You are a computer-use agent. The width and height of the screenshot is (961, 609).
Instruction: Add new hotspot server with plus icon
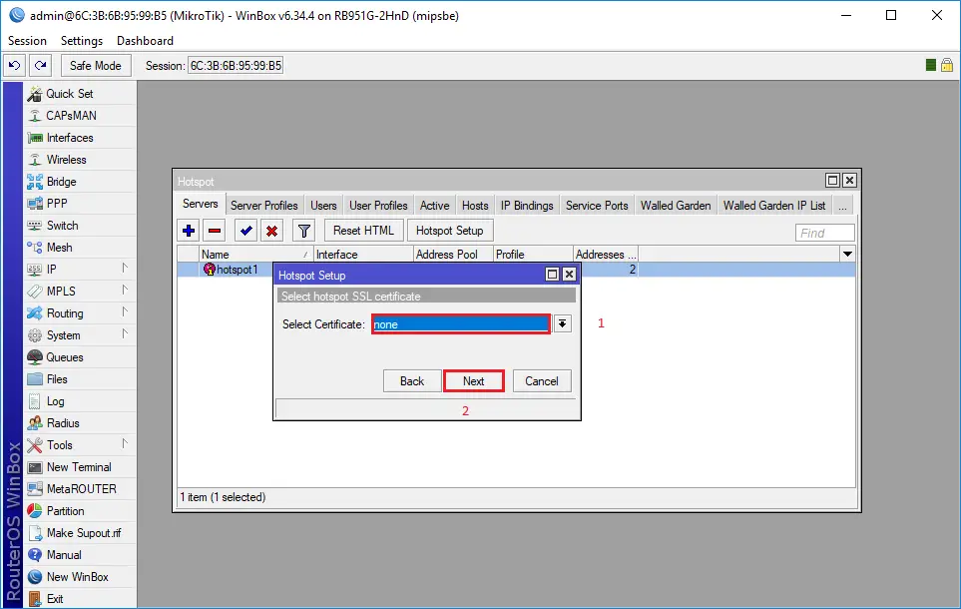(x=189, y=231)
